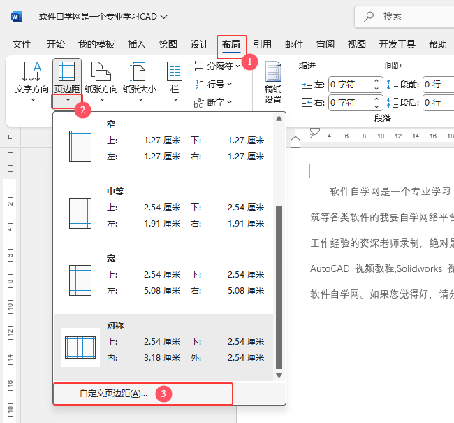The image size is (454, 423).
Task: Open the 我的模板 tab
Action: (x=96, y=44)
